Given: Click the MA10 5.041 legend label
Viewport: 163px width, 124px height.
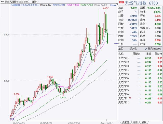Looking at the screenshot, I should 59,5.
